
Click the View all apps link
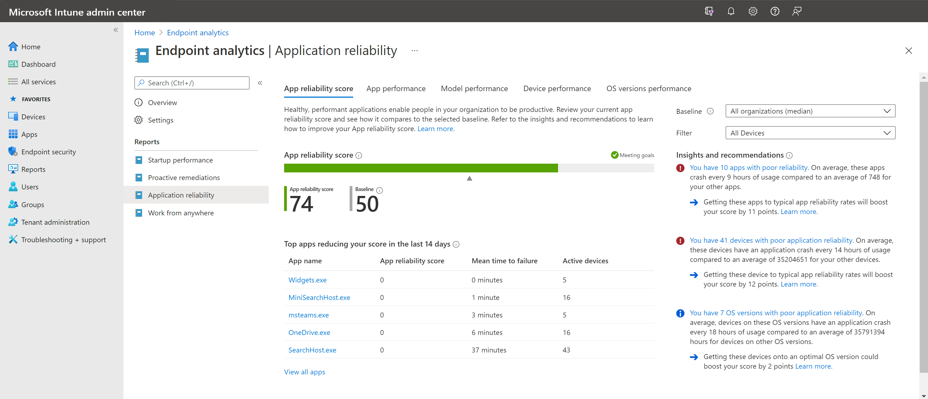[304, 372]
